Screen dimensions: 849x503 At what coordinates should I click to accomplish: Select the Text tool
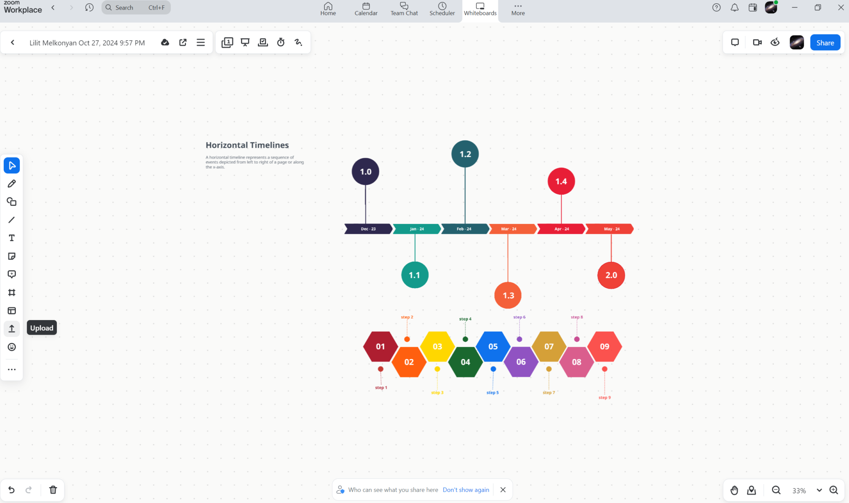[x=12, y=238]
